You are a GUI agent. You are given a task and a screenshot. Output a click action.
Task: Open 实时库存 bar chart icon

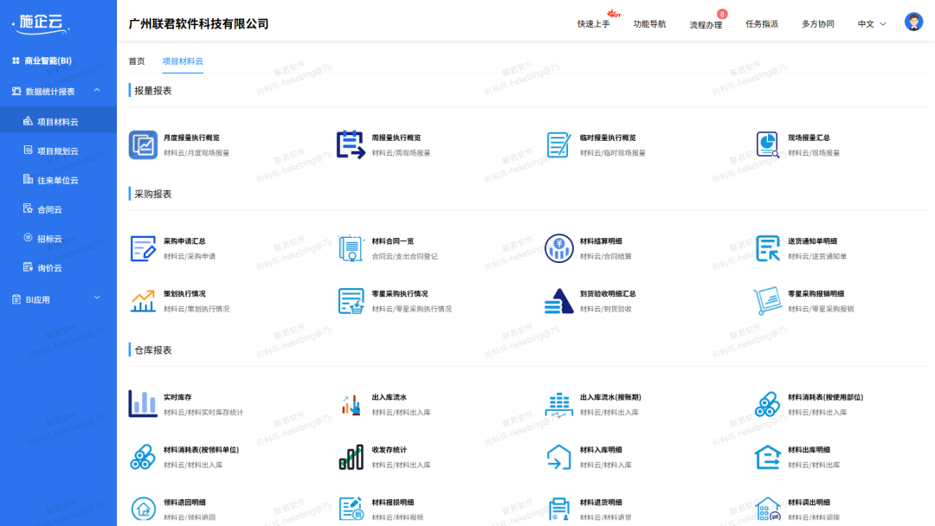click(143, 404)
